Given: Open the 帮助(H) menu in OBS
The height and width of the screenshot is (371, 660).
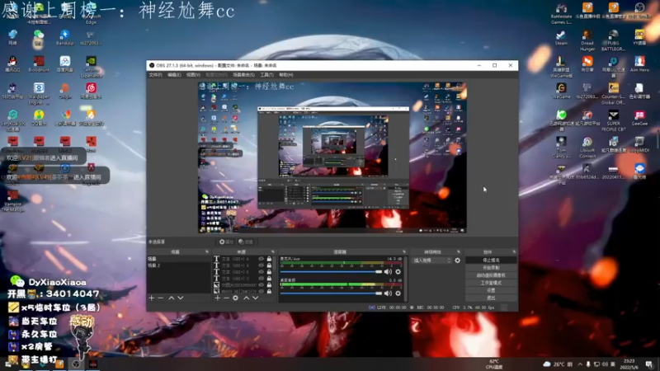Looking at the screenshot, I should click(285, 75).
